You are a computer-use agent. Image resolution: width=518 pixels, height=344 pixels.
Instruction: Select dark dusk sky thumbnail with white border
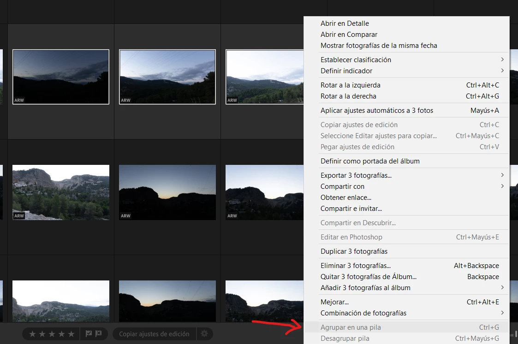click(61, 77)
